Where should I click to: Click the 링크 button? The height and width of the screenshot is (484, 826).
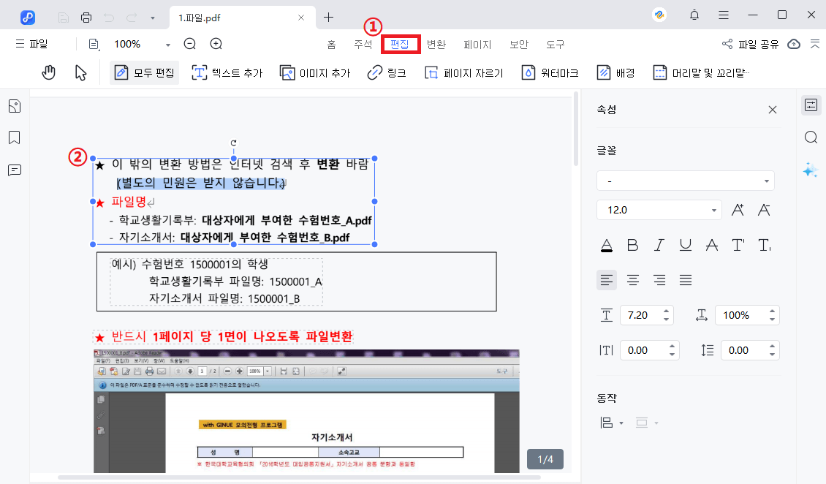(387, 72)
